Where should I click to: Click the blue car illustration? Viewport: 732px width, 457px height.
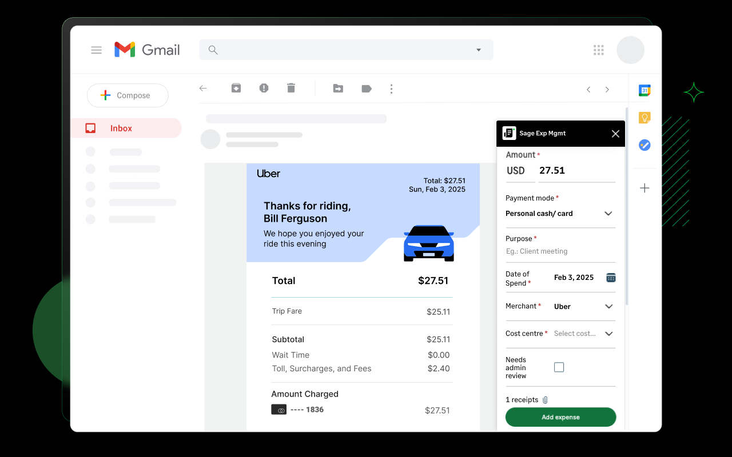pyautogui.click(x=429, y=243)
